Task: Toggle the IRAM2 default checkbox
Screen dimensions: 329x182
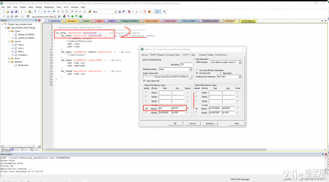Action: [x=196, y=113]
